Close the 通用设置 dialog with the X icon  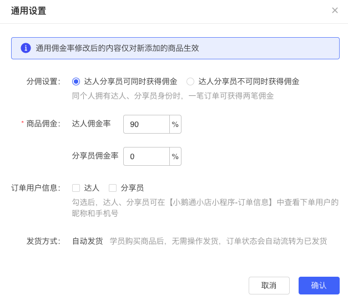click(335, 10)
